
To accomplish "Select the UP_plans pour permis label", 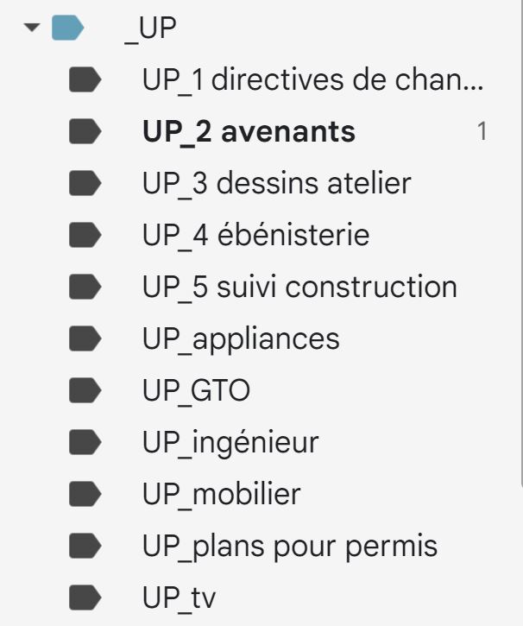I will (x=290, y=547).
